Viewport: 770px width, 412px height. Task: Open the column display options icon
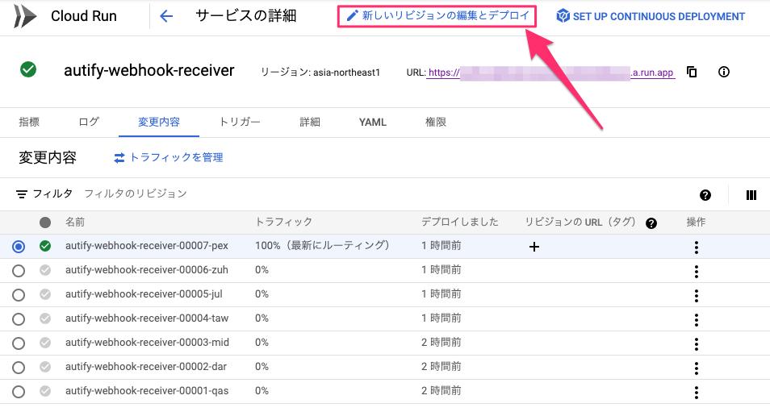click(x=751, y=195)
